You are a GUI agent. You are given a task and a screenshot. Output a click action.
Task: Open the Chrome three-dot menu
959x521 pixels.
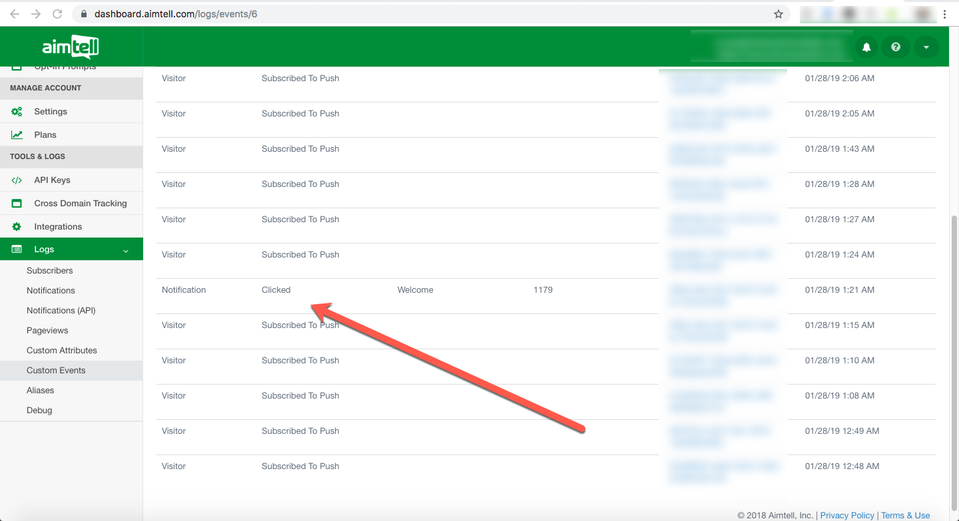click(944, 14)
